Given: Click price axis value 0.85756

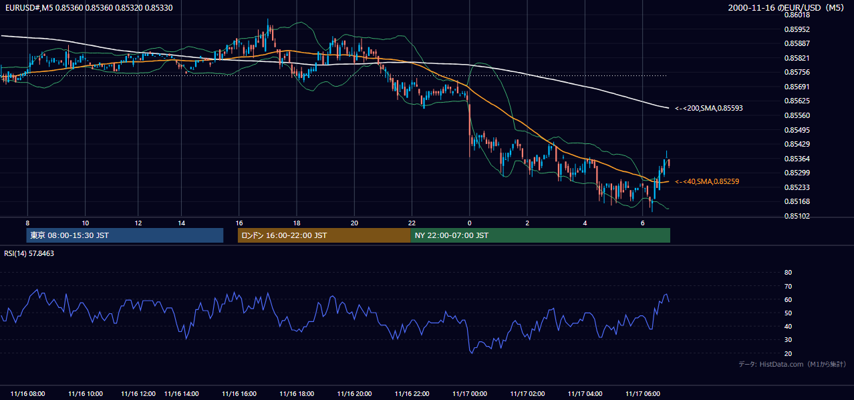Looking at the screenshot, I should click(x=797, y=72).
